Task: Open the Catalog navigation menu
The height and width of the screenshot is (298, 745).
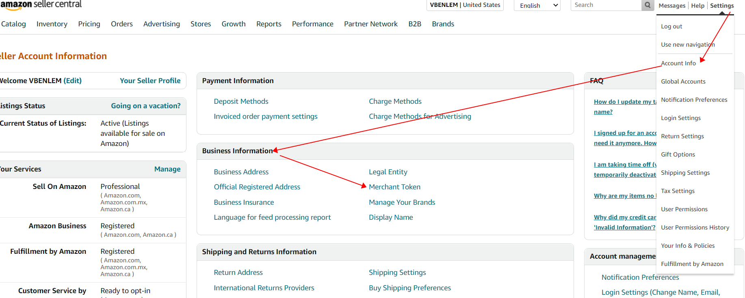Action: coord(13,24)
